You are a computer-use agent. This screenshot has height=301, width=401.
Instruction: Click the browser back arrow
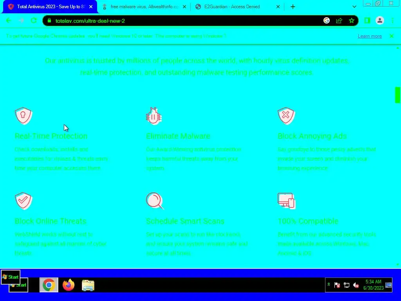(x=9, y=21)
